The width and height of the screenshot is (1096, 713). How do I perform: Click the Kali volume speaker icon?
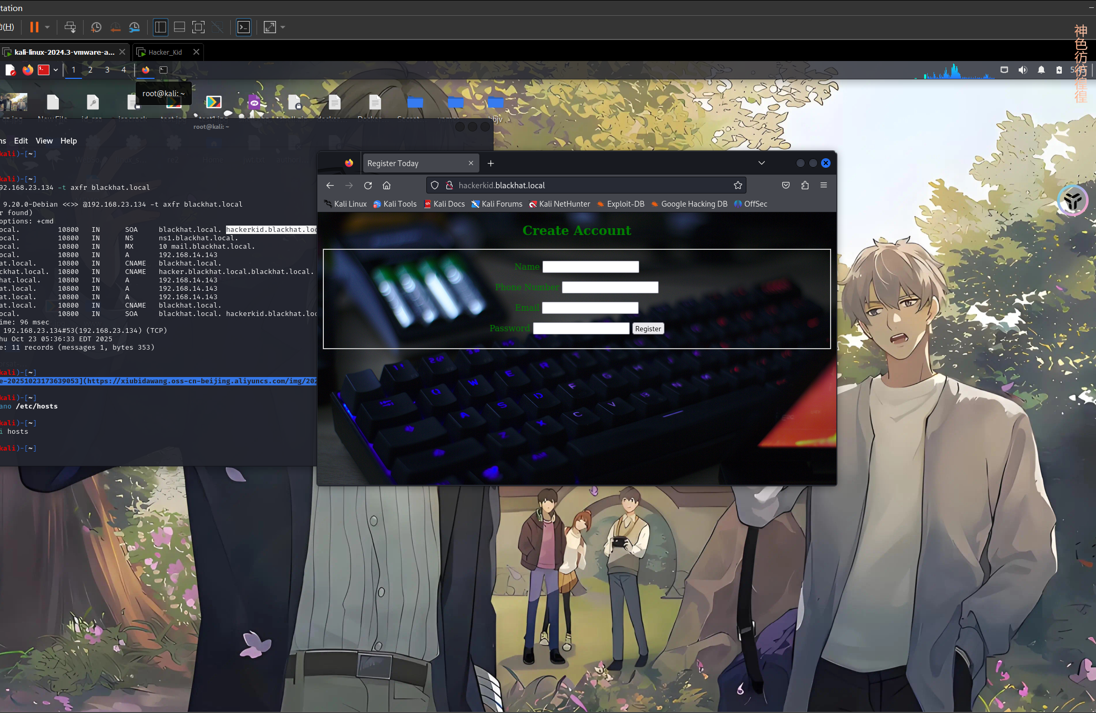point(1022,70)
